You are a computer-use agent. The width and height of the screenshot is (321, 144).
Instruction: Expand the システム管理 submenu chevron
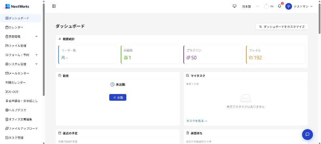(36, 64)
